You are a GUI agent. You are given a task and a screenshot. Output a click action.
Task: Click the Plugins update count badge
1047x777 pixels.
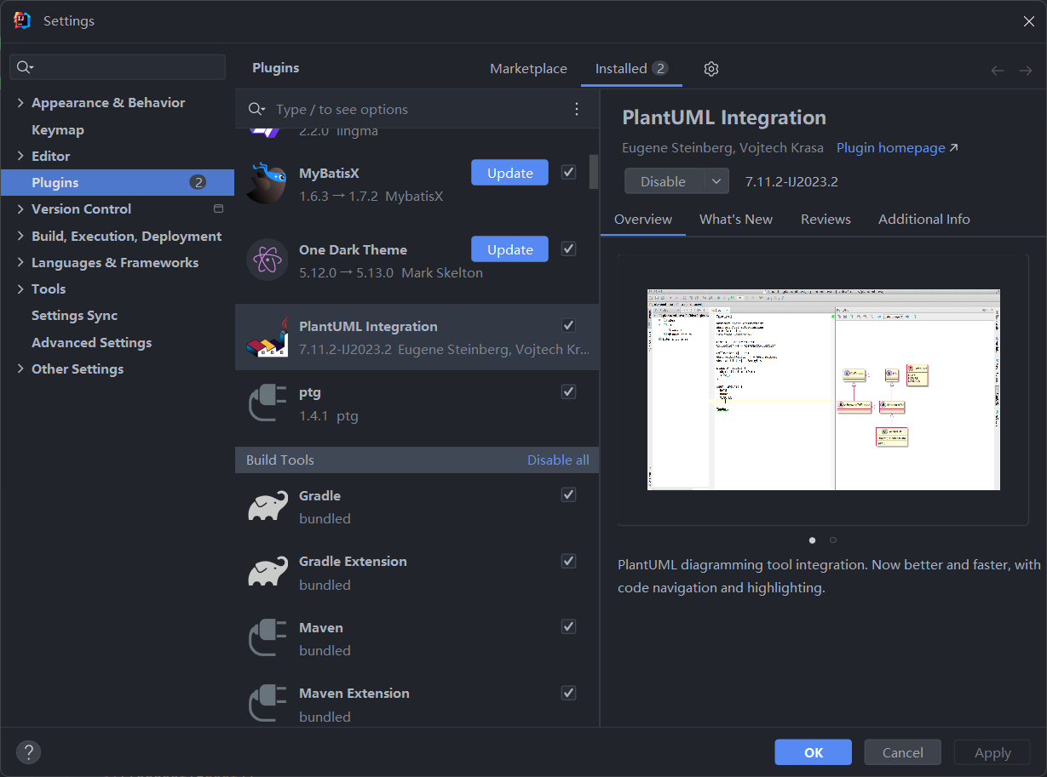[198, 182]
